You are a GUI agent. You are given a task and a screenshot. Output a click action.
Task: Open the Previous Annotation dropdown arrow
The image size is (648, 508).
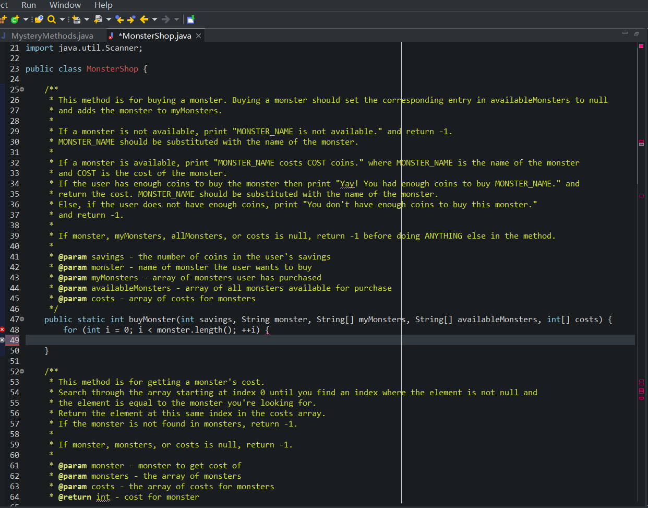point(109,19)
